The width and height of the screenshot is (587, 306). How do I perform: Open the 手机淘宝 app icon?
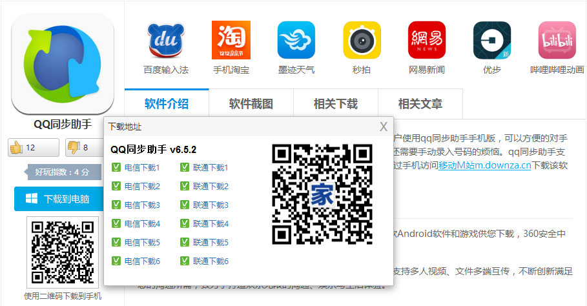click(231, 40)
